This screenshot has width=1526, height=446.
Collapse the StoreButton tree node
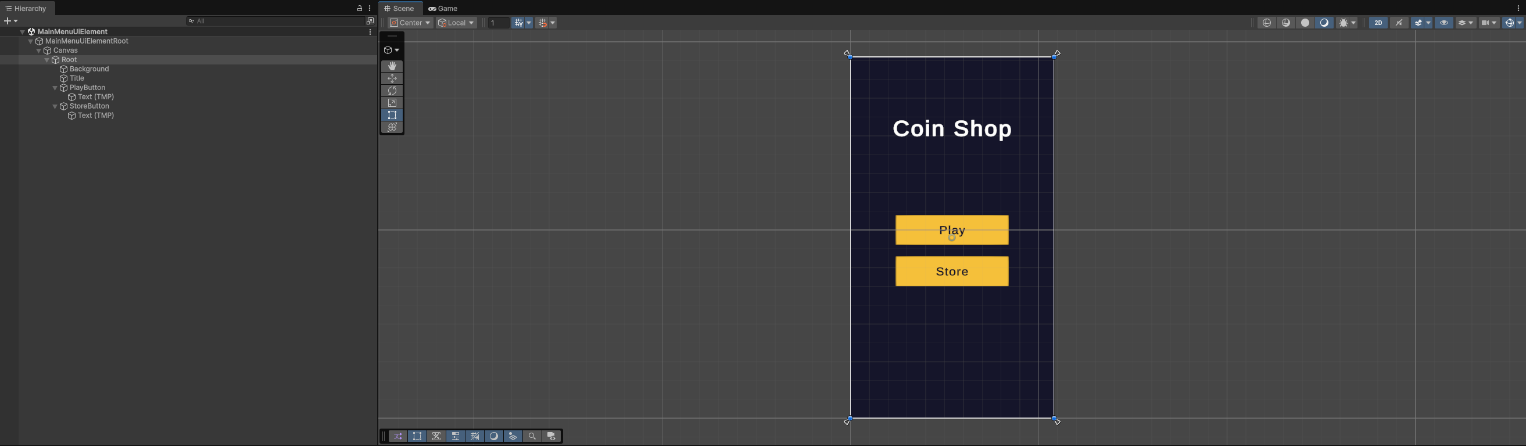pos(55,107)
